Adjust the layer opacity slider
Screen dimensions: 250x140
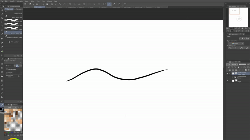point(242,64)
